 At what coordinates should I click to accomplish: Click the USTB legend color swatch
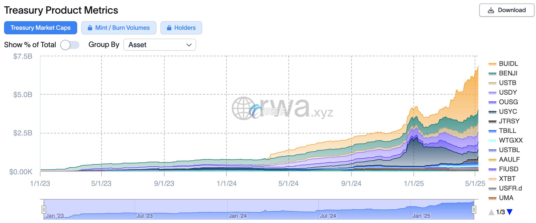pyautogui.click(x=492, y=83)
